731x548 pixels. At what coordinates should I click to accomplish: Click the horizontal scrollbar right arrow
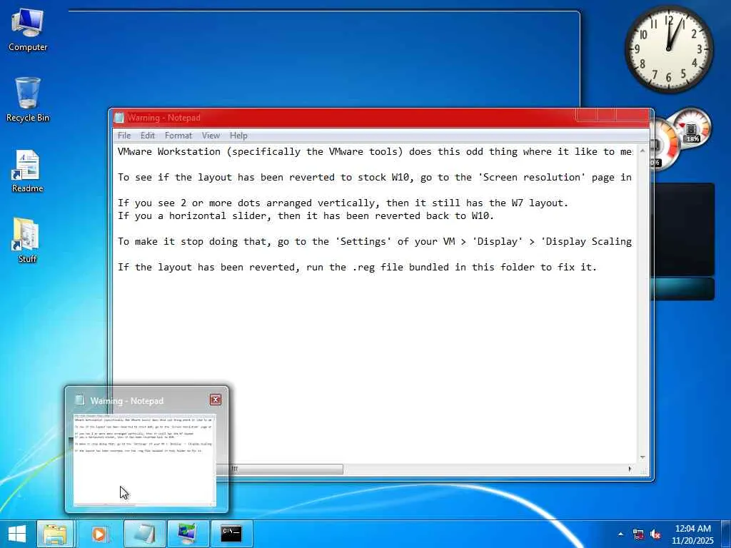[630, 469]
